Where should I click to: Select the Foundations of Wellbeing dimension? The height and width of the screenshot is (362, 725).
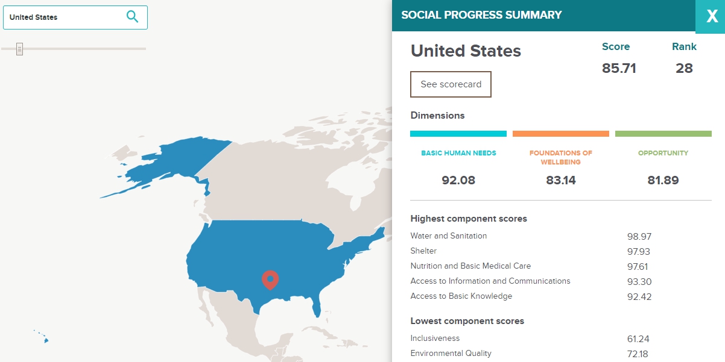[x=561, y=157]
